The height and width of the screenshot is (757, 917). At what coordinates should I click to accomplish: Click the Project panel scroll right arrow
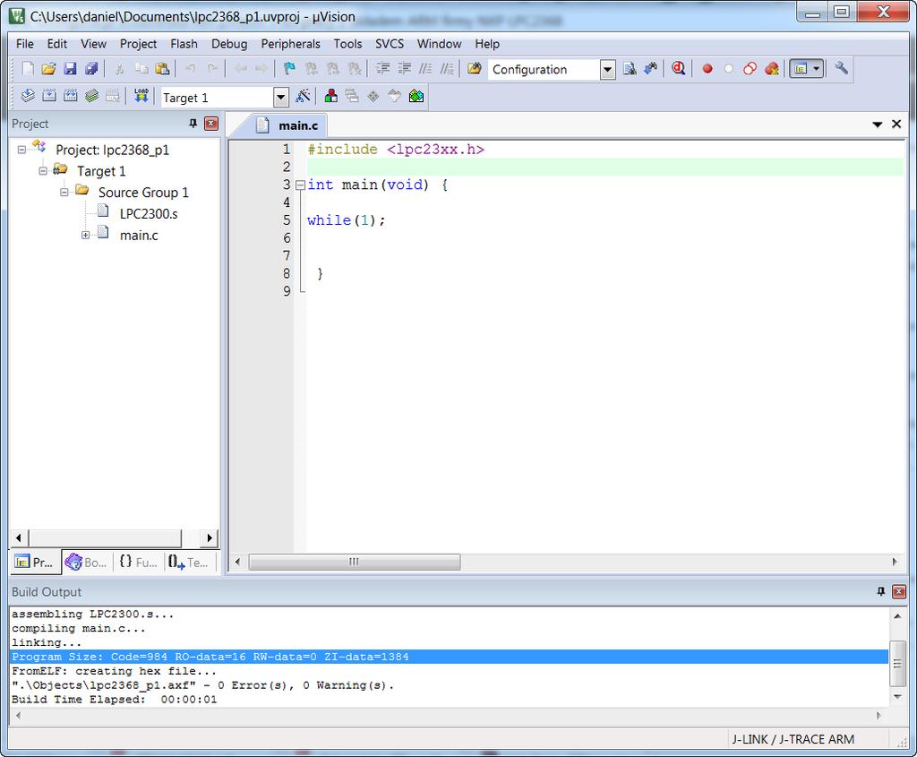(x=209, y=538)
